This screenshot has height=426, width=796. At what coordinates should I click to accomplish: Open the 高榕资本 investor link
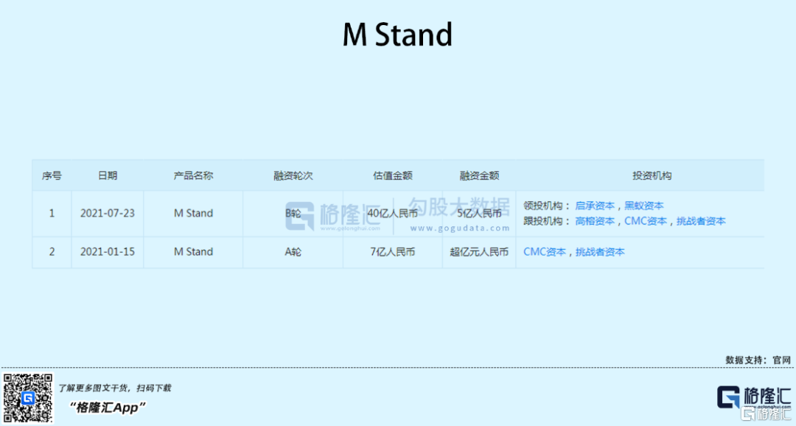coord(595,221)
